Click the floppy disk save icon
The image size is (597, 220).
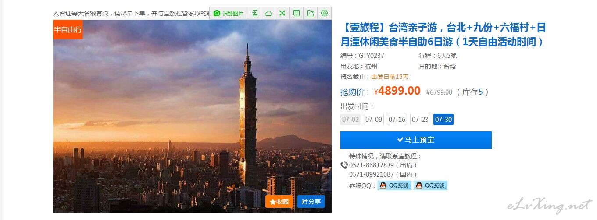point(297,13)
